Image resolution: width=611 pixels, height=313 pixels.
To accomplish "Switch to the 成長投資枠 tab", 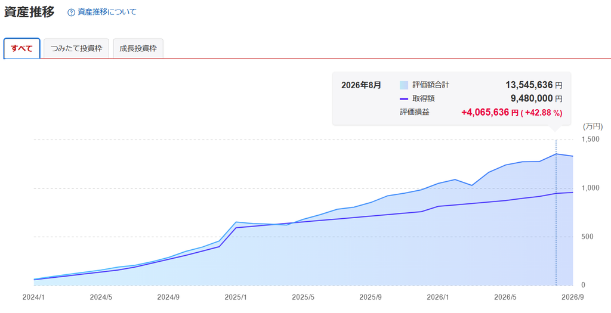I will click(138, 49).
